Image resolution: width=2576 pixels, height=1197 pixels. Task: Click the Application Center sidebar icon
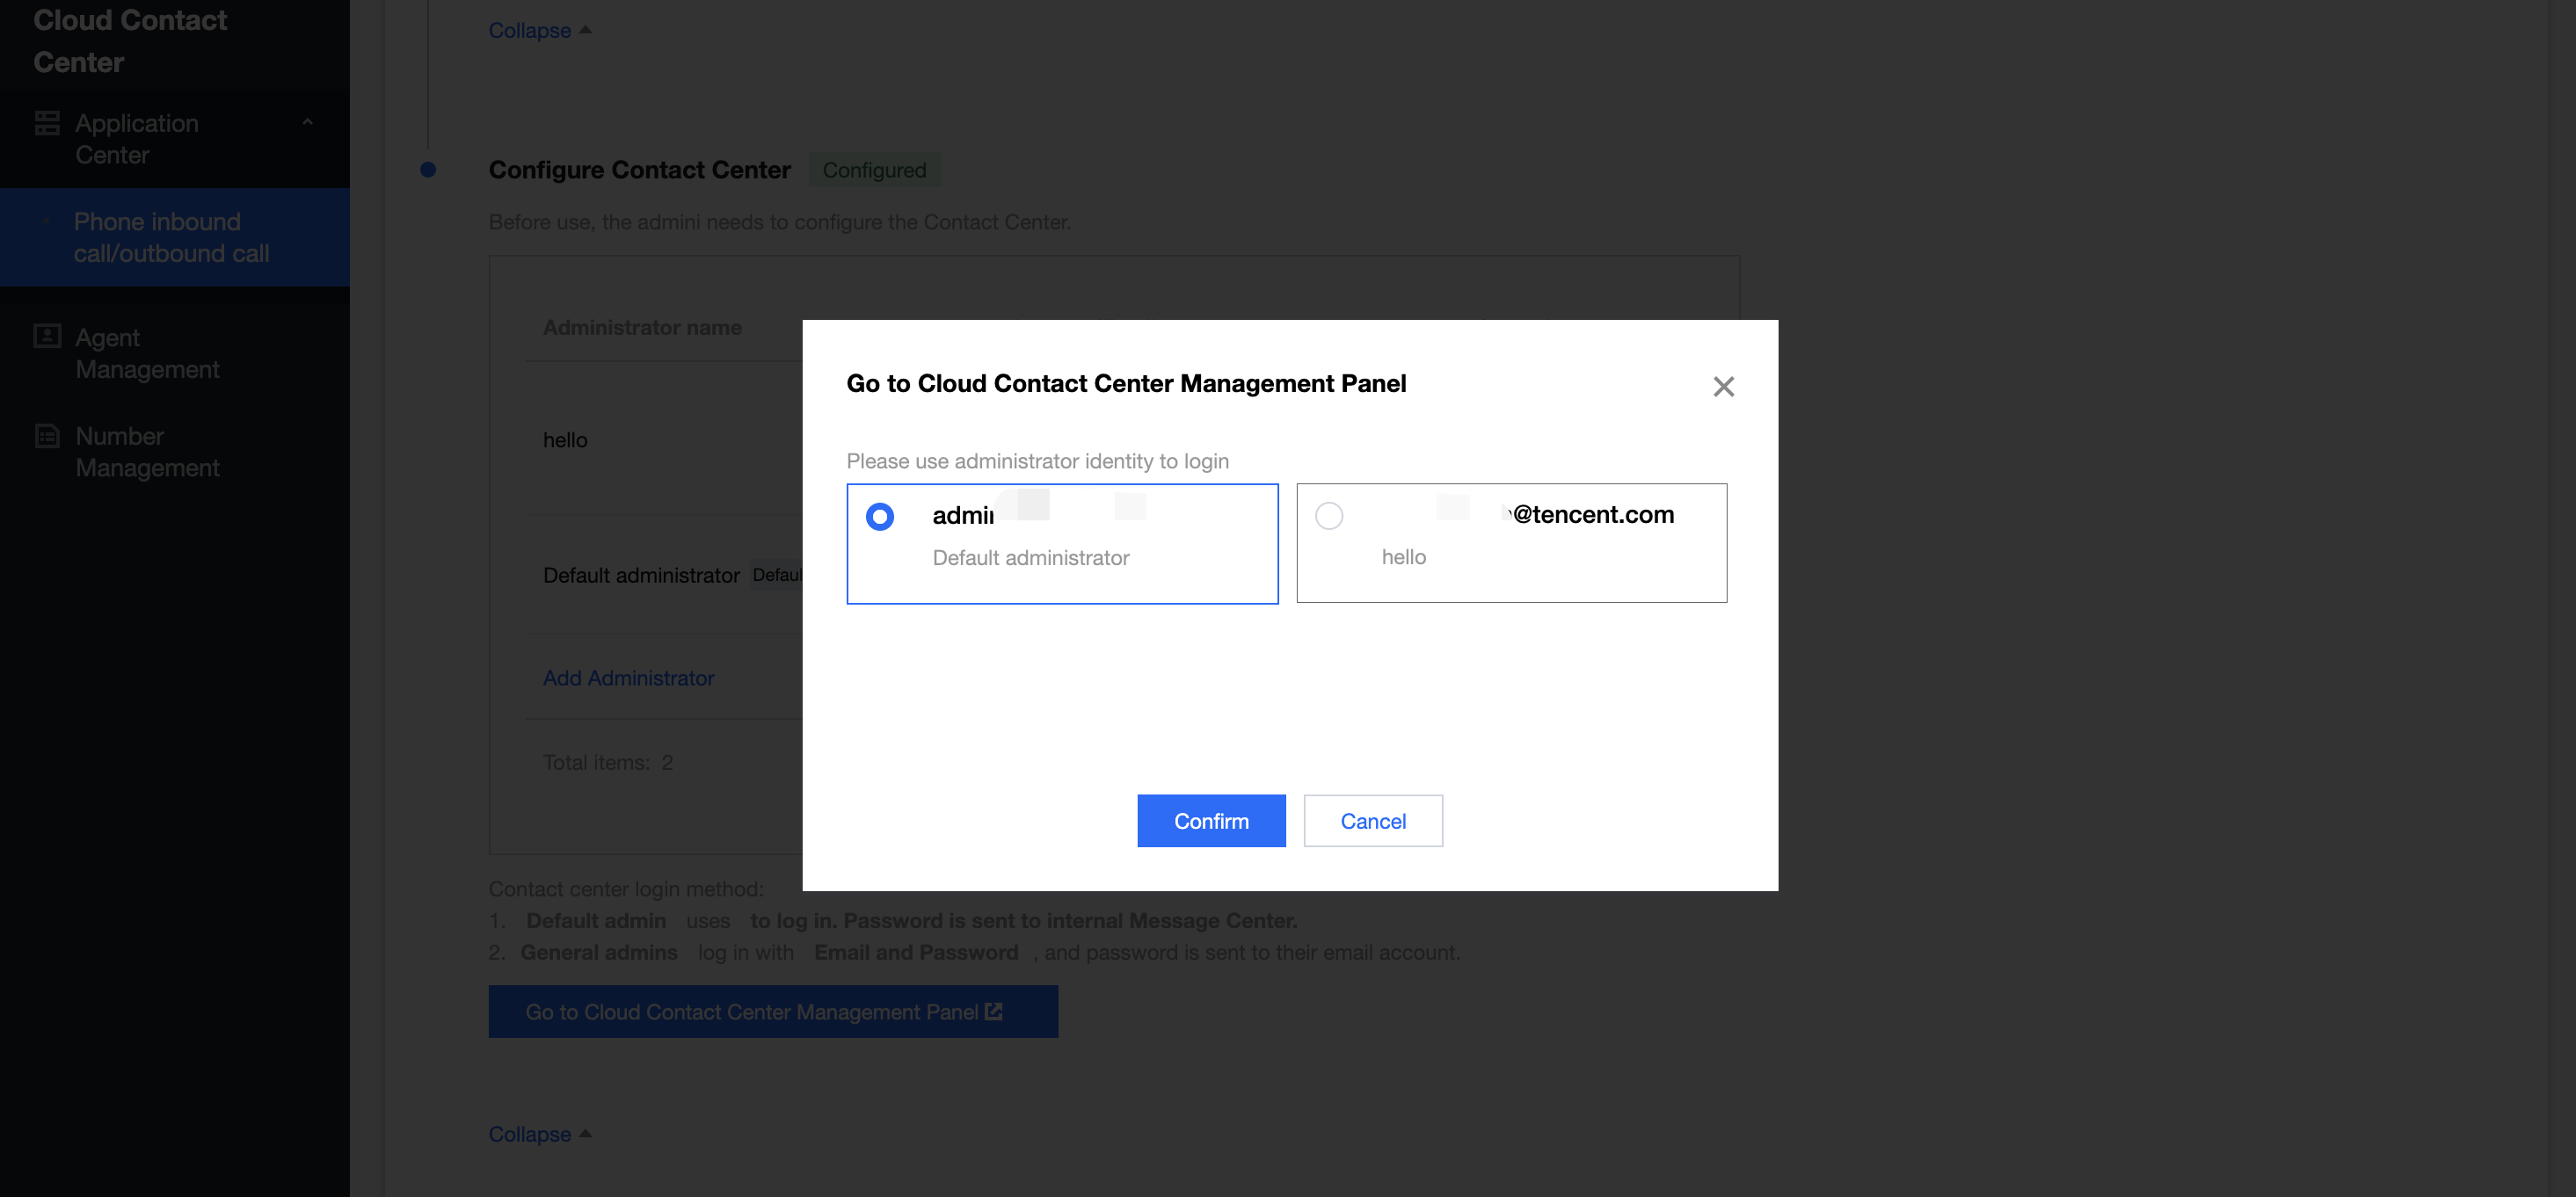click(x=47, y=123)
